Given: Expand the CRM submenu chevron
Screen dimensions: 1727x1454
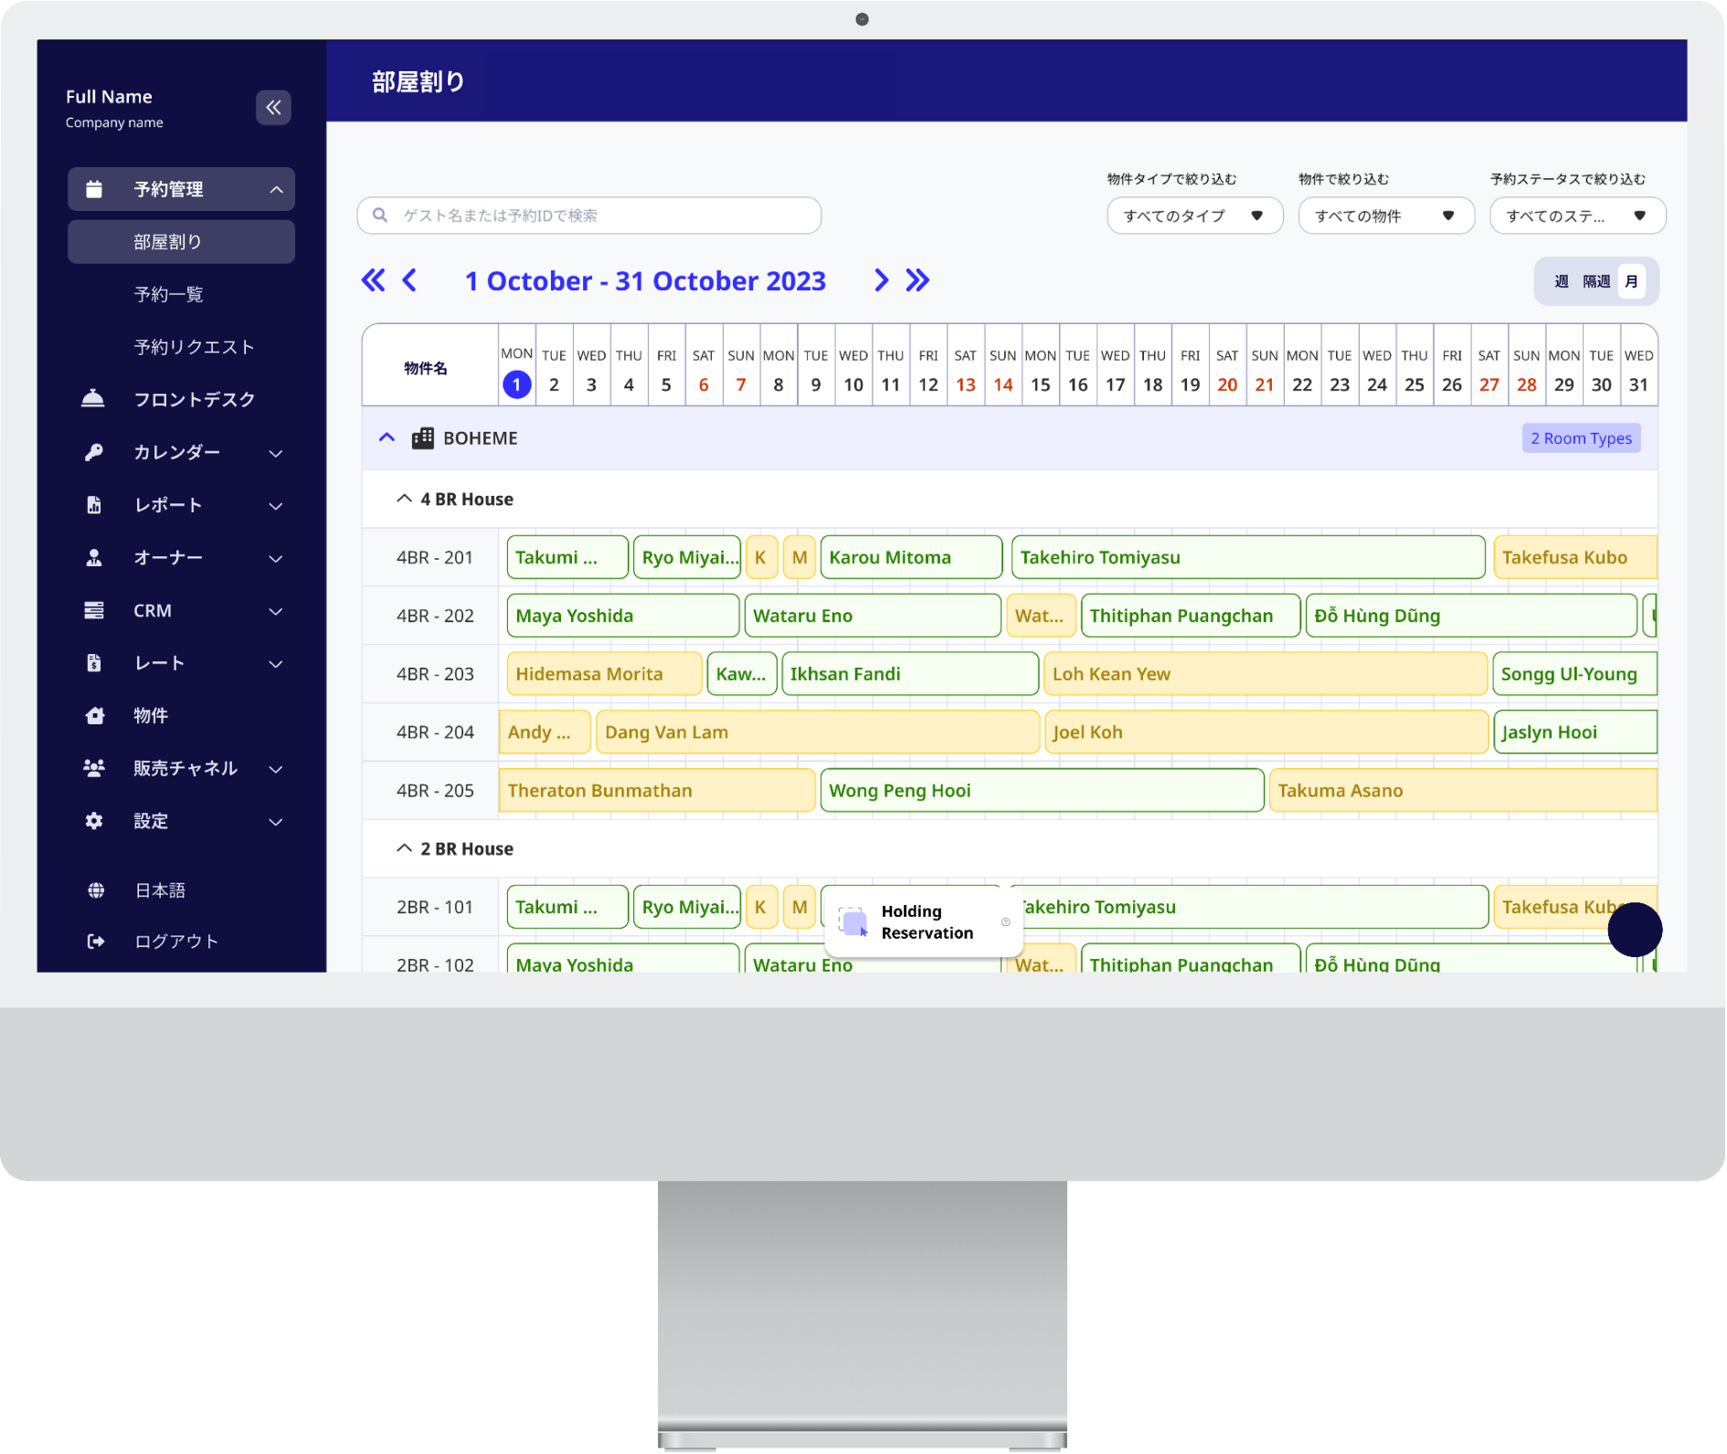Looking at the screenshot, I should point(276,611).
